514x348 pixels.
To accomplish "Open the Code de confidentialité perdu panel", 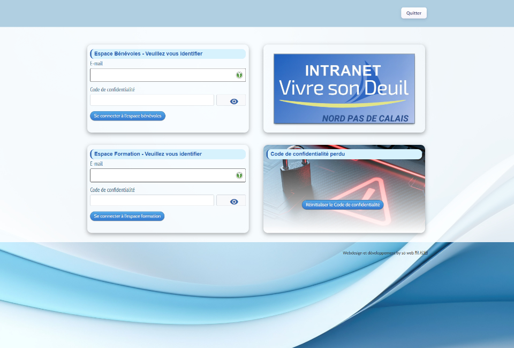I will (344, 154).
